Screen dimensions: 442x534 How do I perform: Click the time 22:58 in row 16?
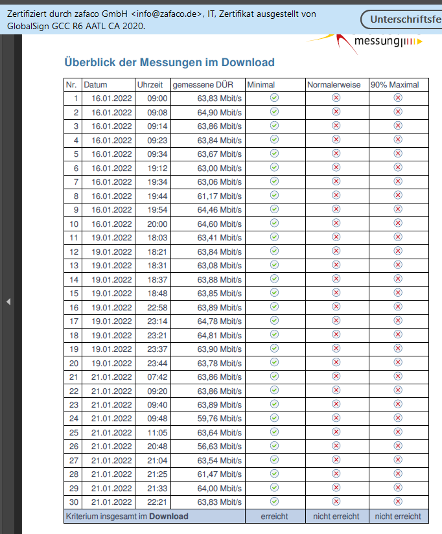point(157,308)
